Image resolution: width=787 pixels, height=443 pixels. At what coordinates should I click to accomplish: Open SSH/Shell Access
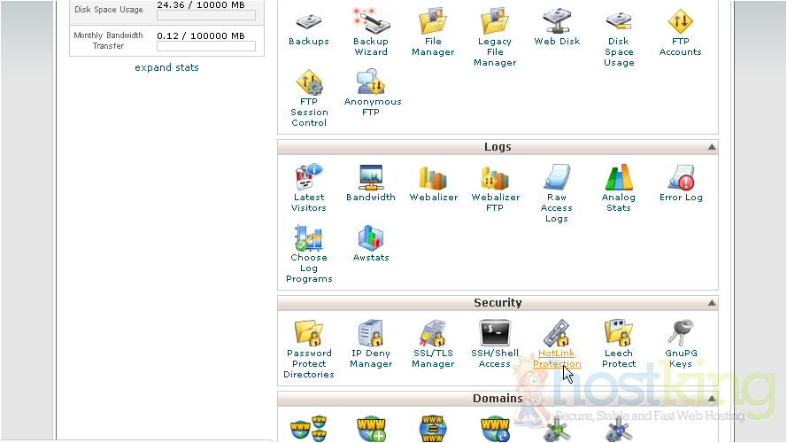(x=495, y=335)
